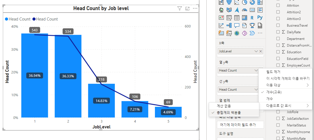Check the BusinessTravel field checkbox
The image size is (314, 140).
tap(278, 25)
